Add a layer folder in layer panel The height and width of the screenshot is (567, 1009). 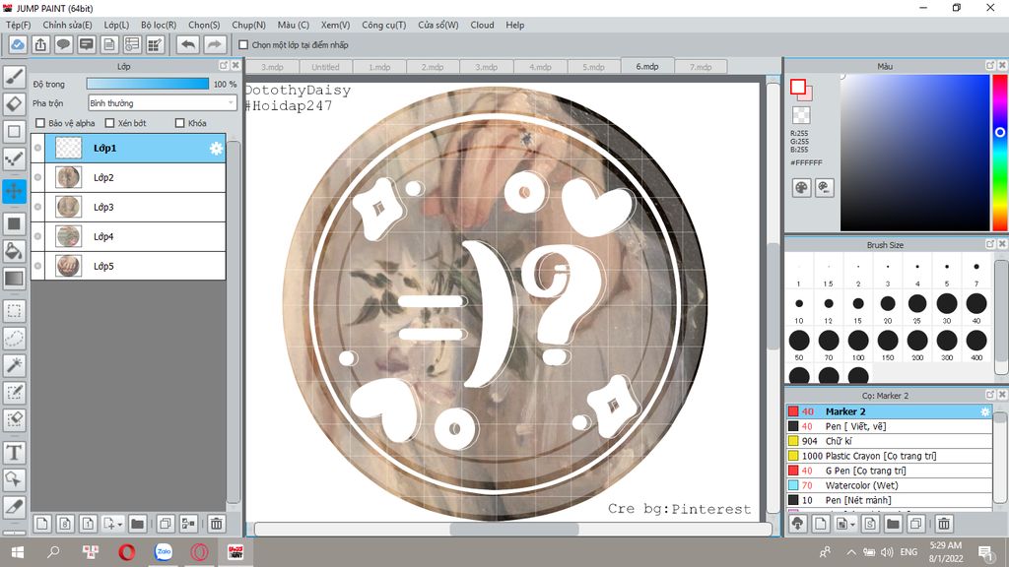coord(137,524)
